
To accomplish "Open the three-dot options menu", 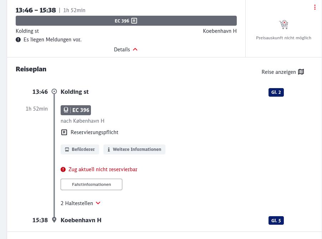I will tap(315, 7).
